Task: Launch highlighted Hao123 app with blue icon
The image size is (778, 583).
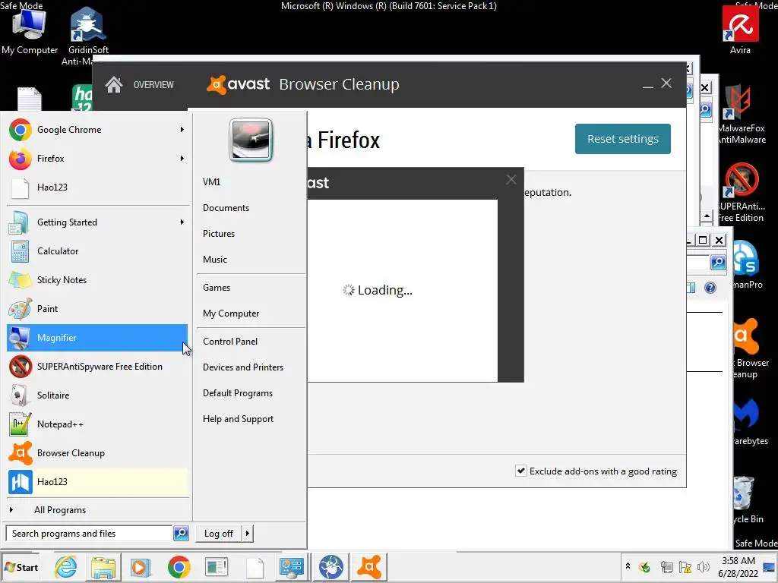Action: coord(97,482)
